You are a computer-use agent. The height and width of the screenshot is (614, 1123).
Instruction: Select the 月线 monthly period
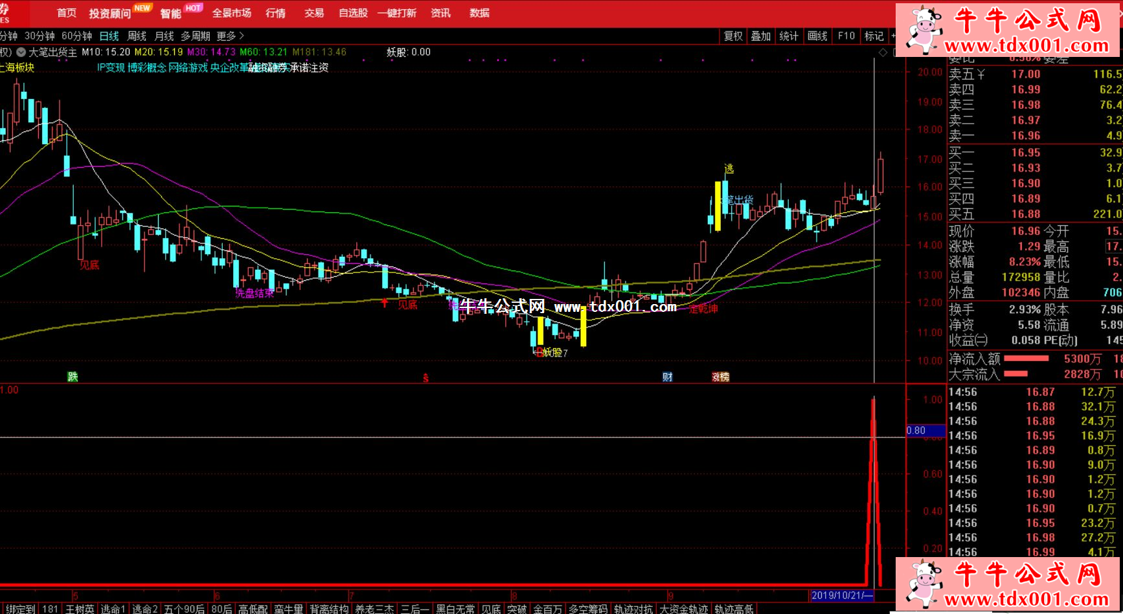(164, 36)
